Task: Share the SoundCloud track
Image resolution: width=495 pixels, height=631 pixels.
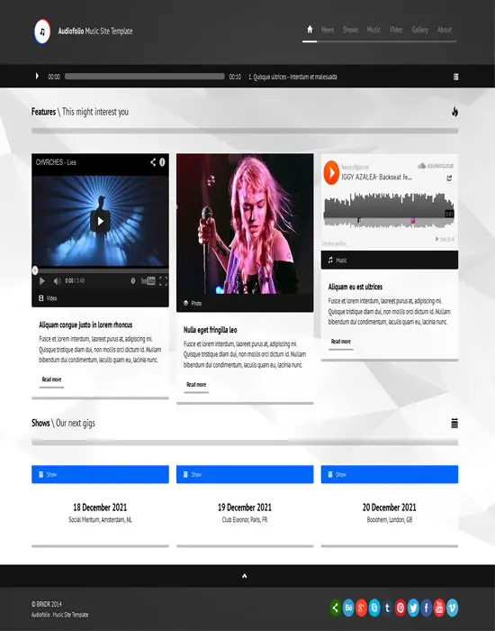Action: coord(449,178)
